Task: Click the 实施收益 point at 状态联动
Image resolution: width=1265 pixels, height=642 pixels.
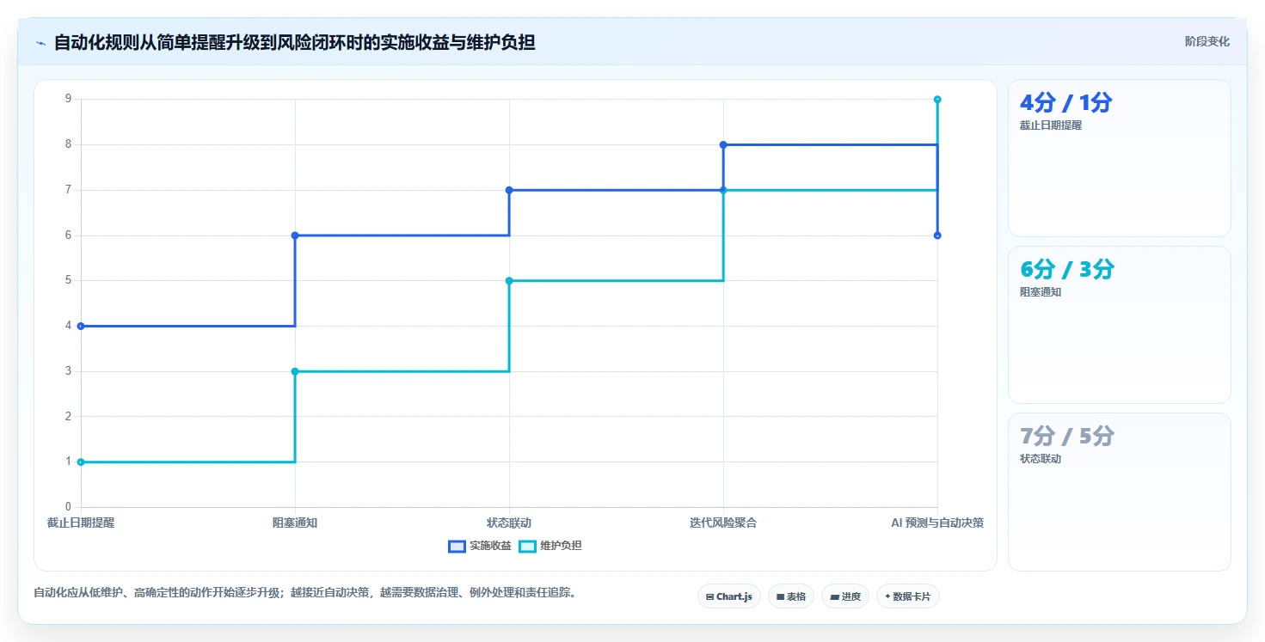Action: pyautogui.click(x=509, y=190)
